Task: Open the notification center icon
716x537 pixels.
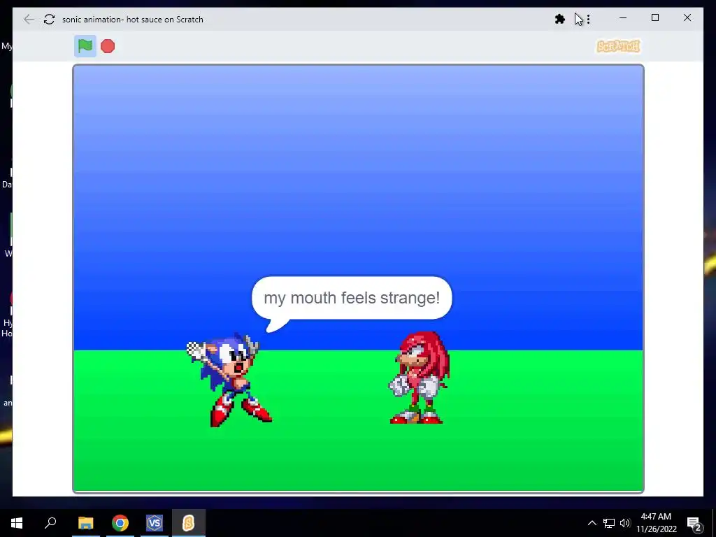Action: point(694,523)
